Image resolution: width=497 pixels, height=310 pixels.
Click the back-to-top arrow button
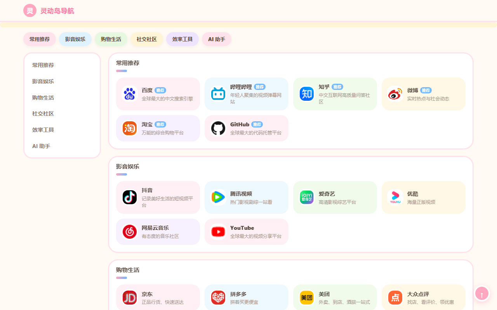pos(482,293)
